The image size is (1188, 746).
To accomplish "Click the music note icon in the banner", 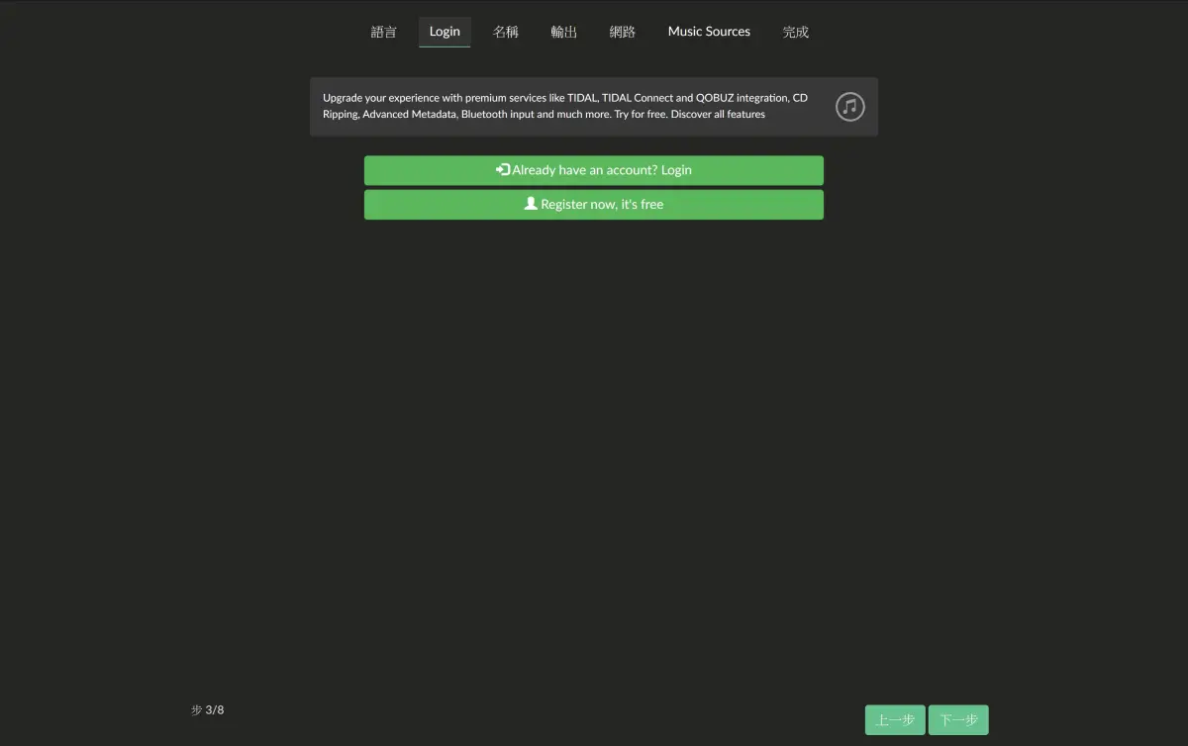I will coord(849,107).
